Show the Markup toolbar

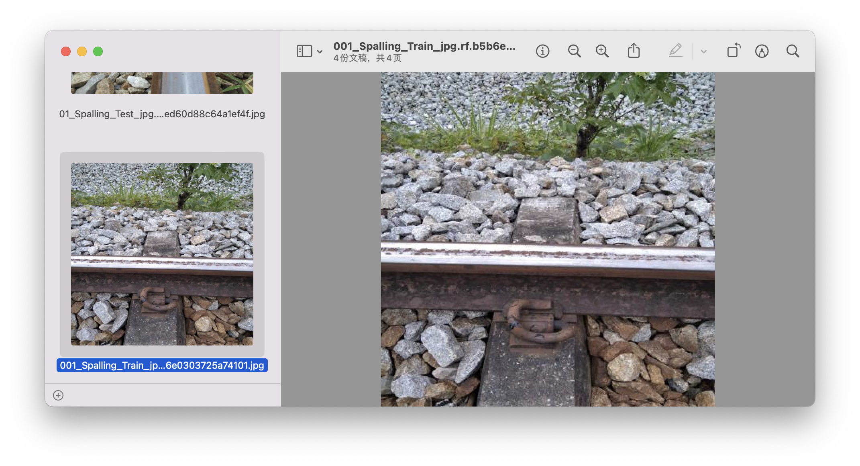coord(762,51)
